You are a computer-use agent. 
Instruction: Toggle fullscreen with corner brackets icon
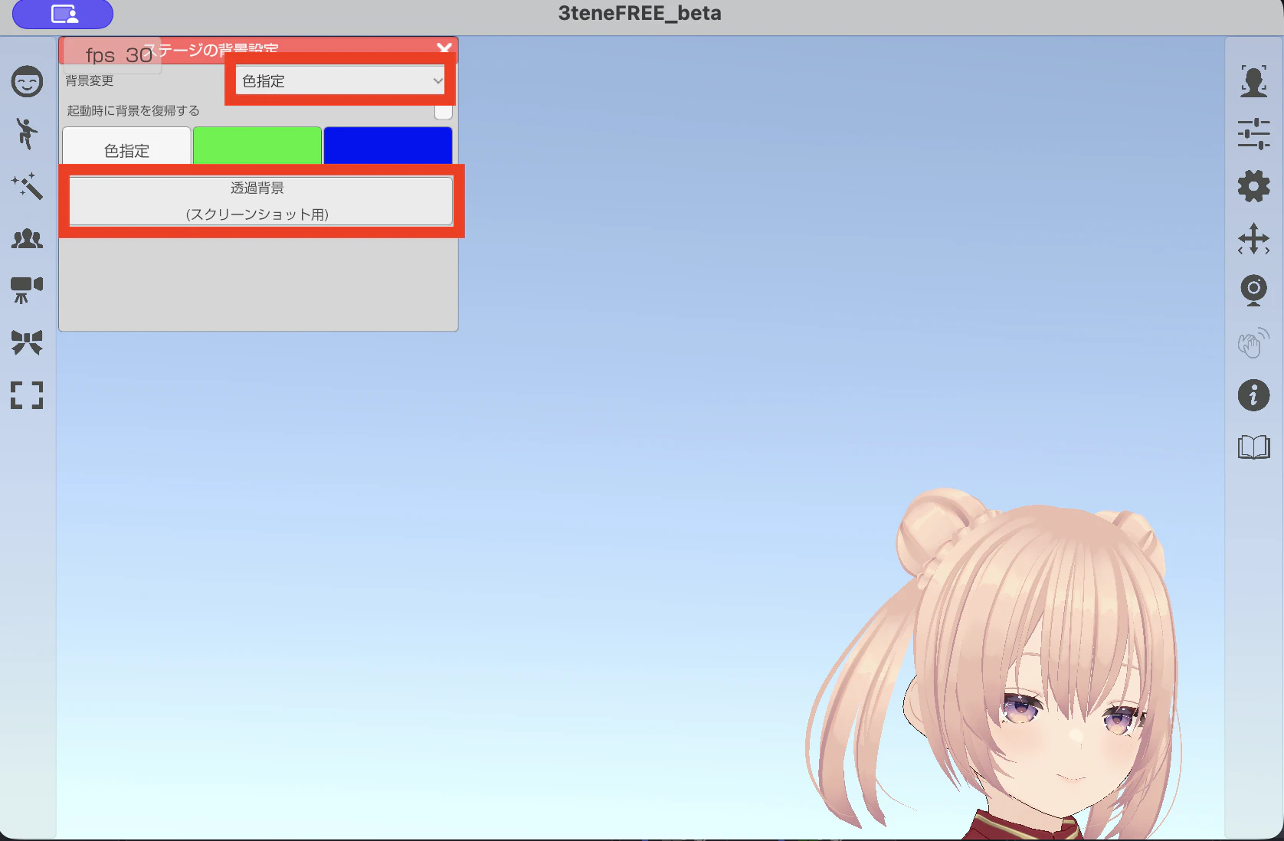(x=27, y=395)
